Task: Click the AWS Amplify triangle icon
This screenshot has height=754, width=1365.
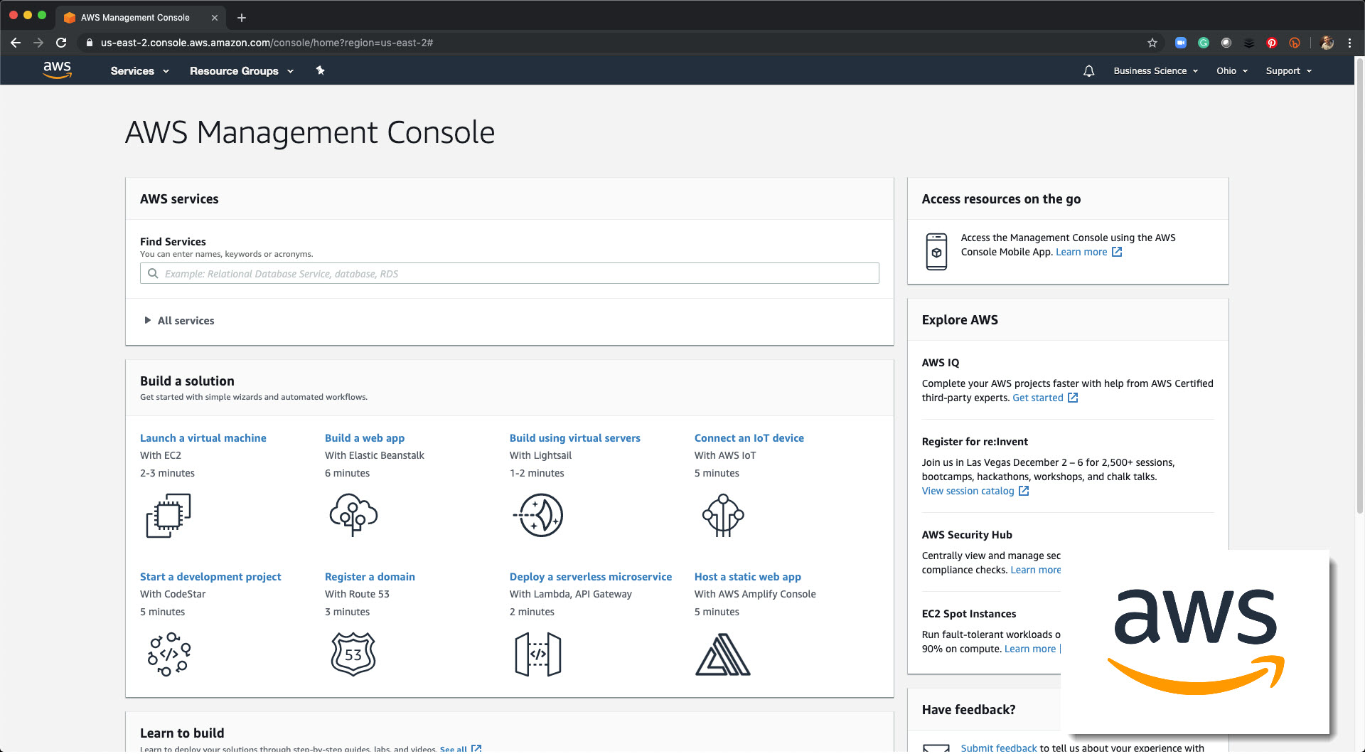Action: tap(723, 654)
